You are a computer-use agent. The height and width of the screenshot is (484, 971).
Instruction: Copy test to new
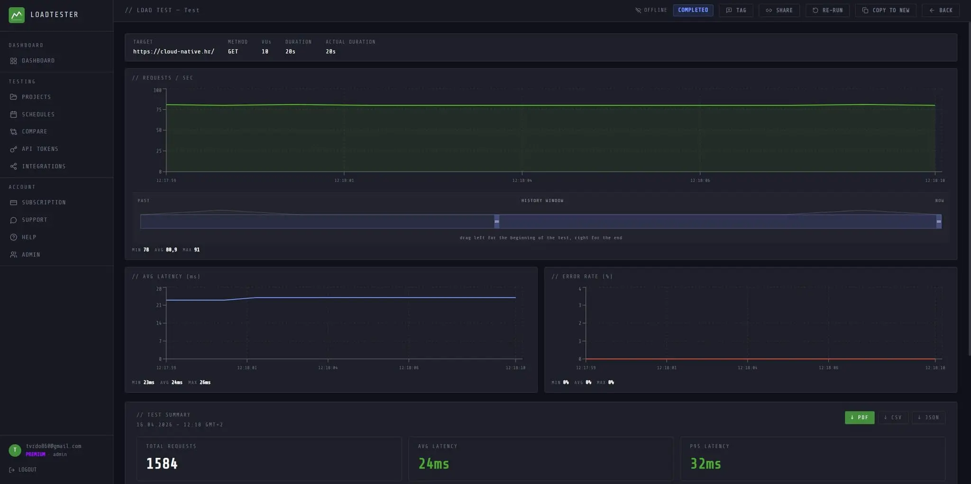[x=886, y=10]
